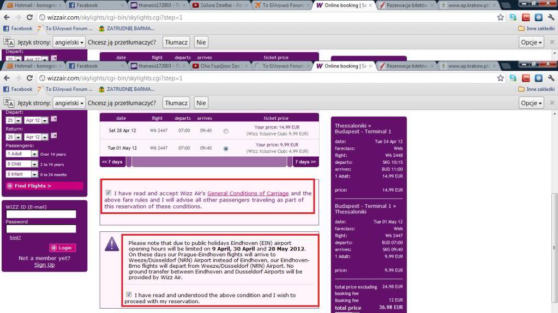Select the Tue 01 May 12 flight radio
558x313 pixels.
pyautogui.click(x=226, y=149)
